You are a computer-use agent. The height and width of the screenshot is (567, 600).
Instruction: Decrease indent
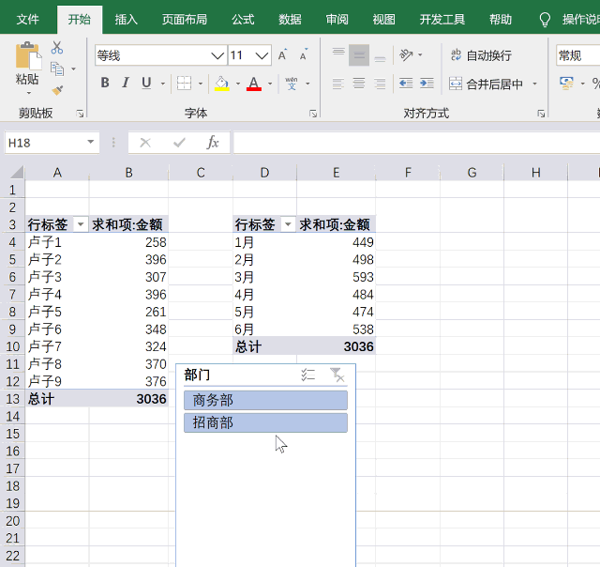point(406,84)
